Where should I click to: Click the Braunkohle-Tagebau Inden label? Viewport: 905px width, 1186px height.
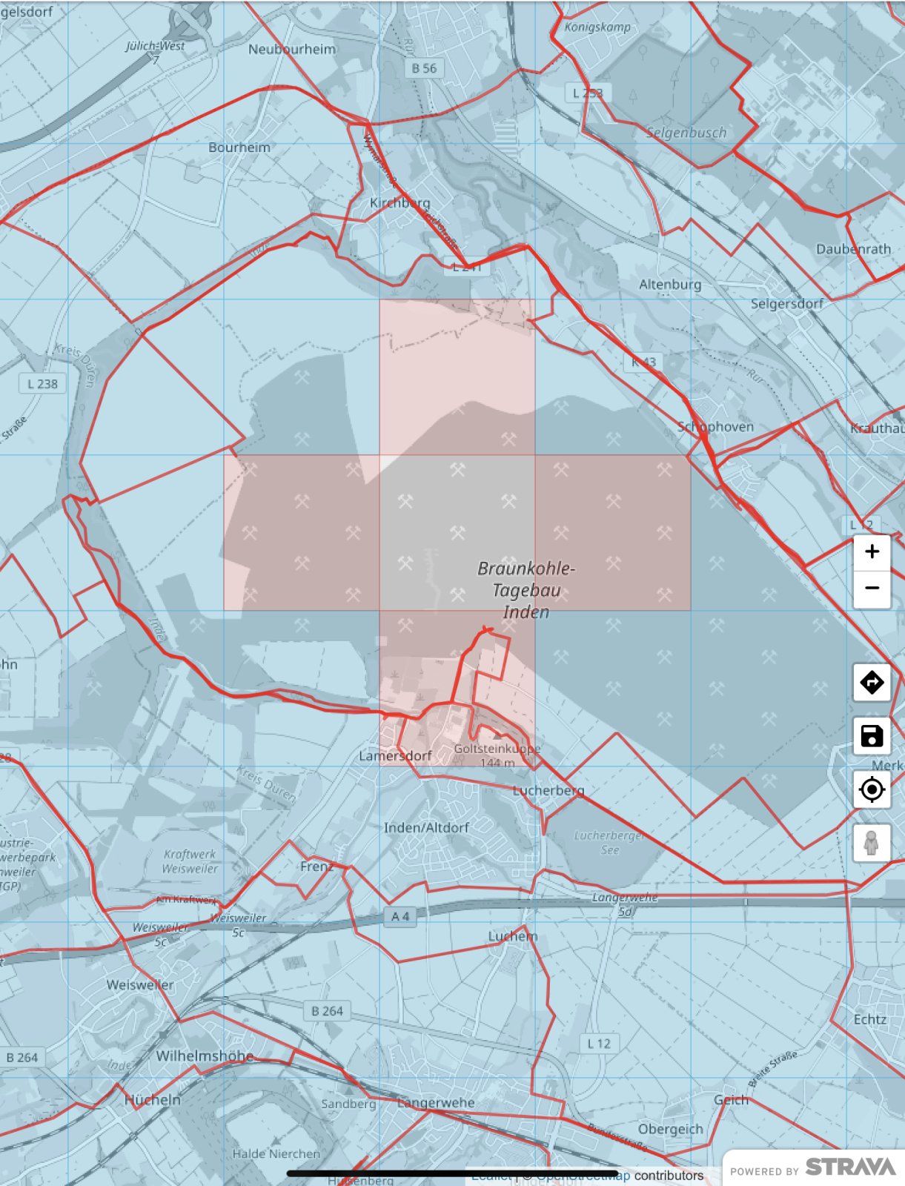[x=526, y=590]
